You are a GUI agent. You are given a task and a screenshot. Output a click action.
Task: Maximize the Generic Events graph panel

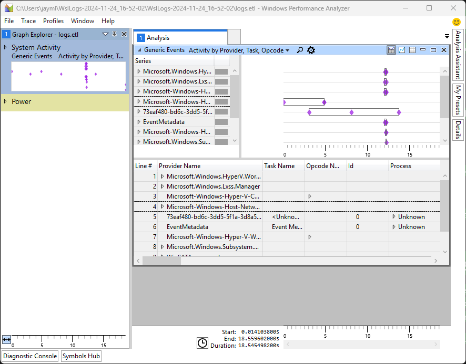click(x=433, y=50)
